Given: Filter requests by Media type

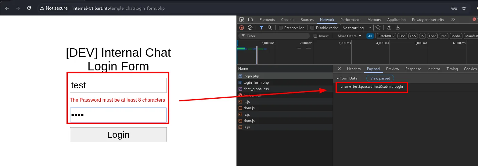Looking at the screenshot, I should tap(456, 36).
